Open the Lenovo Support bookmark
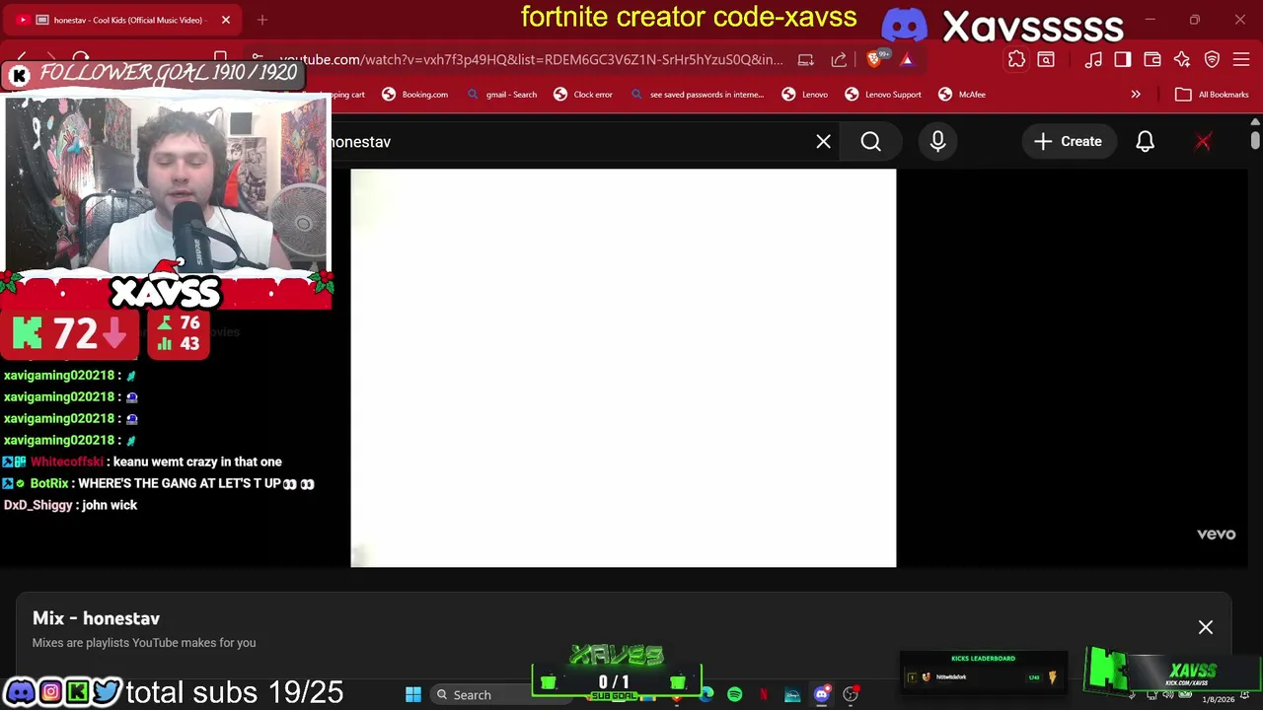 882,95
